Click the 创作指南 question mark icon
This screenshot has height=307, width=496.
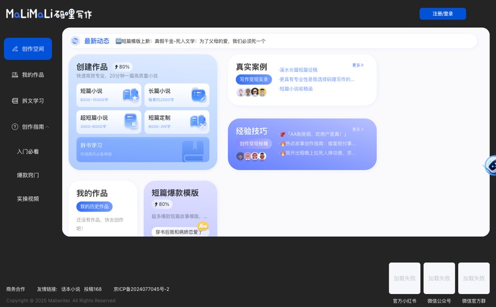(15, 127)
